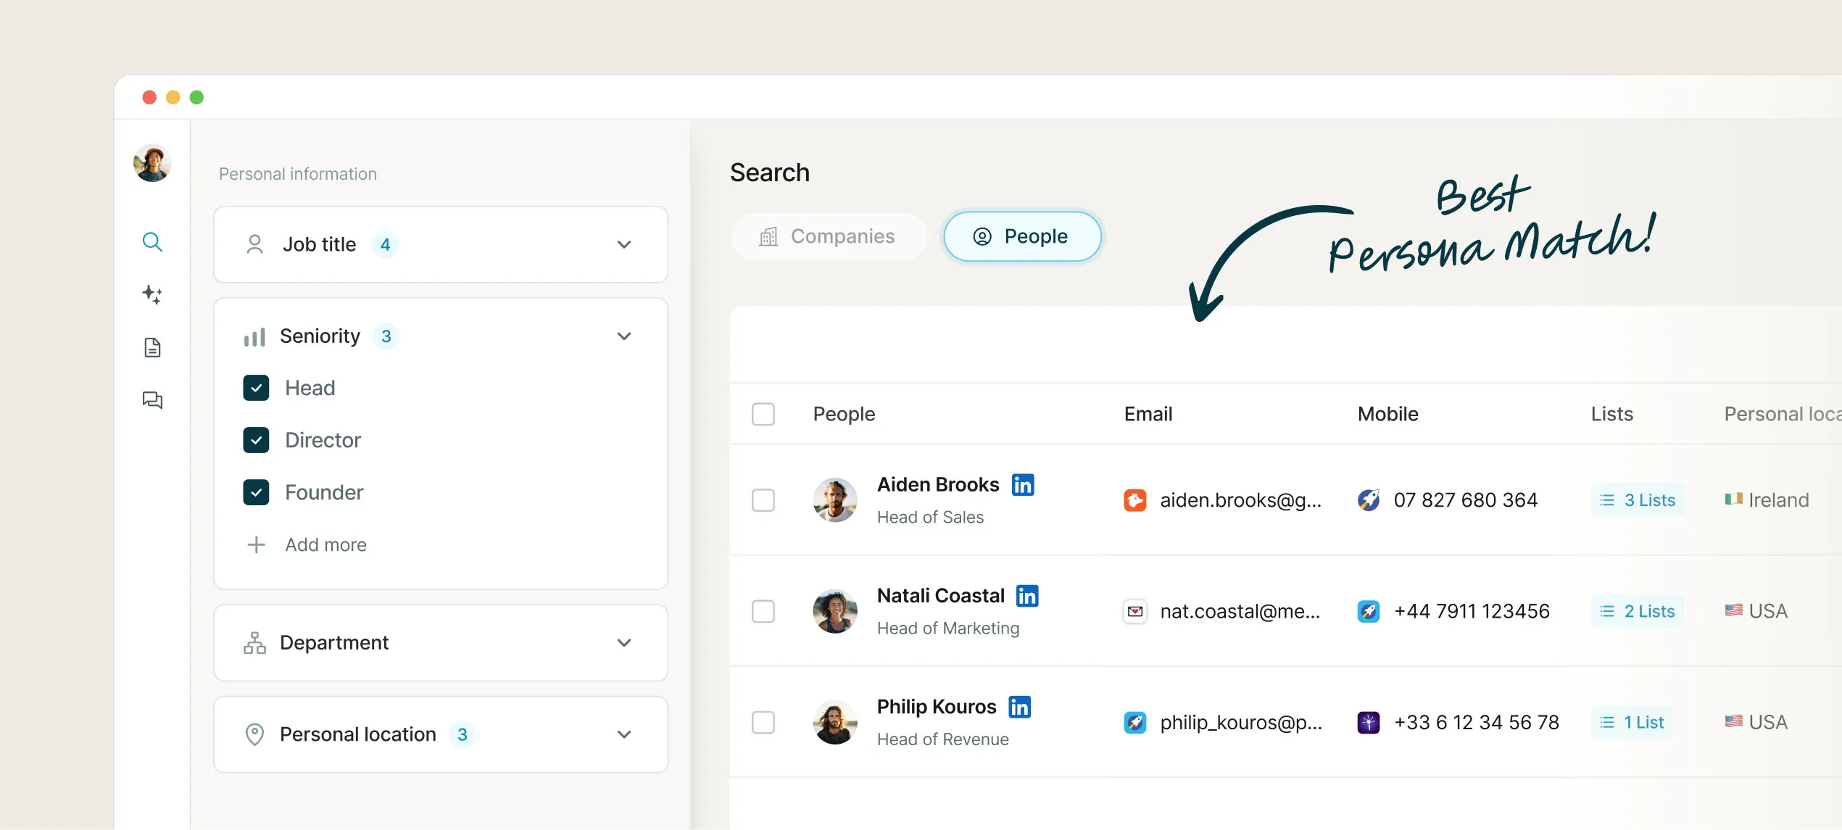Image resolution: width=1842 pixels, height=830 pixels.
Task: Uncheck the Director seniority checkbox
Action: click(256, 440)
